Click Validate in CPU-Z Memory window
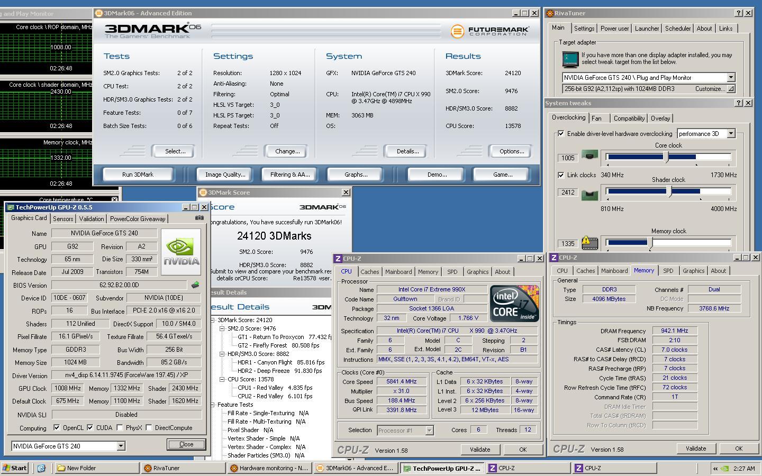The image size is (762, 476). coord(696,448)
